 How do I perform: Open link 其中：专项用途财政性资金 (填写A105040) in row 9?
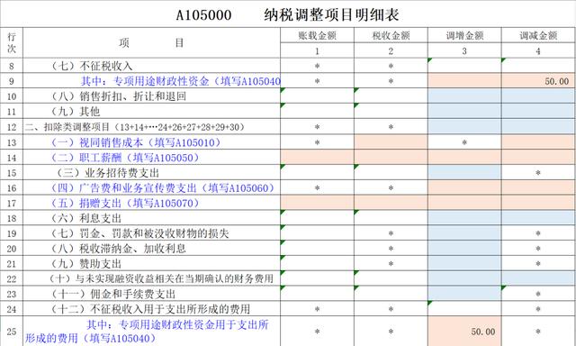tap(180, 81)
